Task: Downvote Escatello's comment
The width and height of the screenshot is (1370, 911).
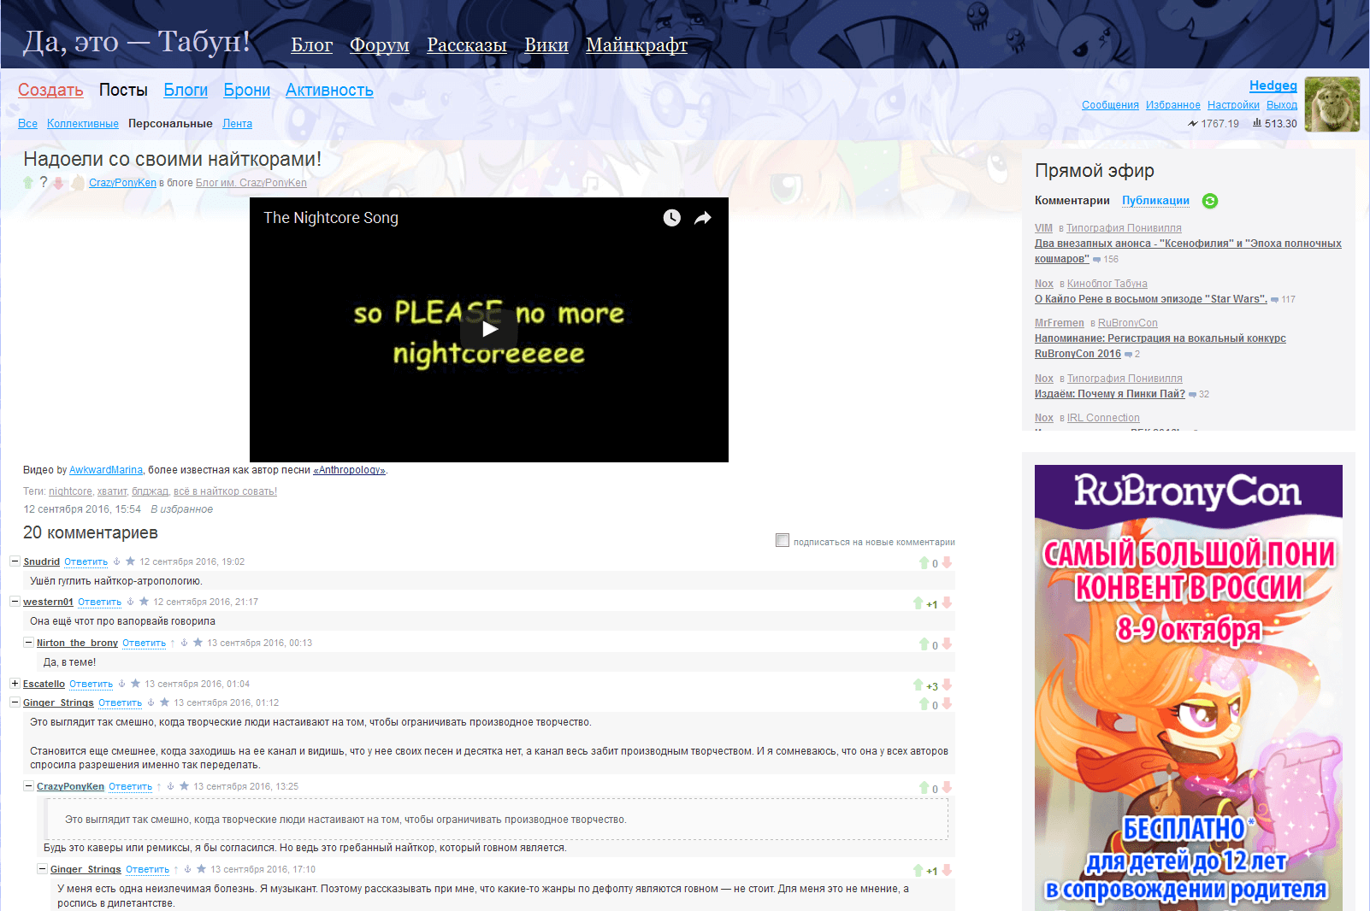Action: tap(947, 685)
